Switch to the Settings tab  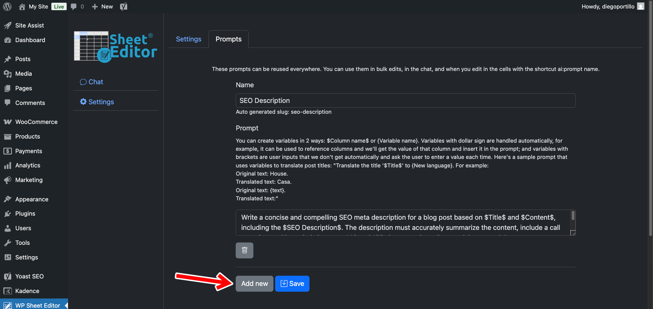[188, 39]
